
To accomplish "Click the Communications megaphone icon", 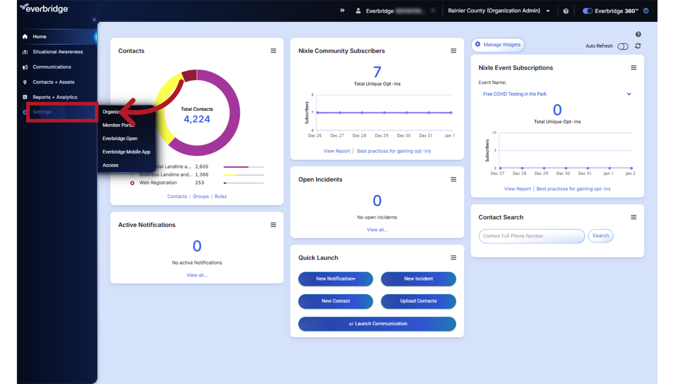I will click(25, 67).
